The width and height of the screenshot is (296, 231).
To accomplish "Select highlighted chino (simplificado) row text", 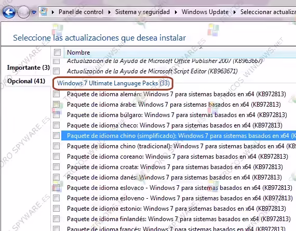I will click(x=181, y=136).
